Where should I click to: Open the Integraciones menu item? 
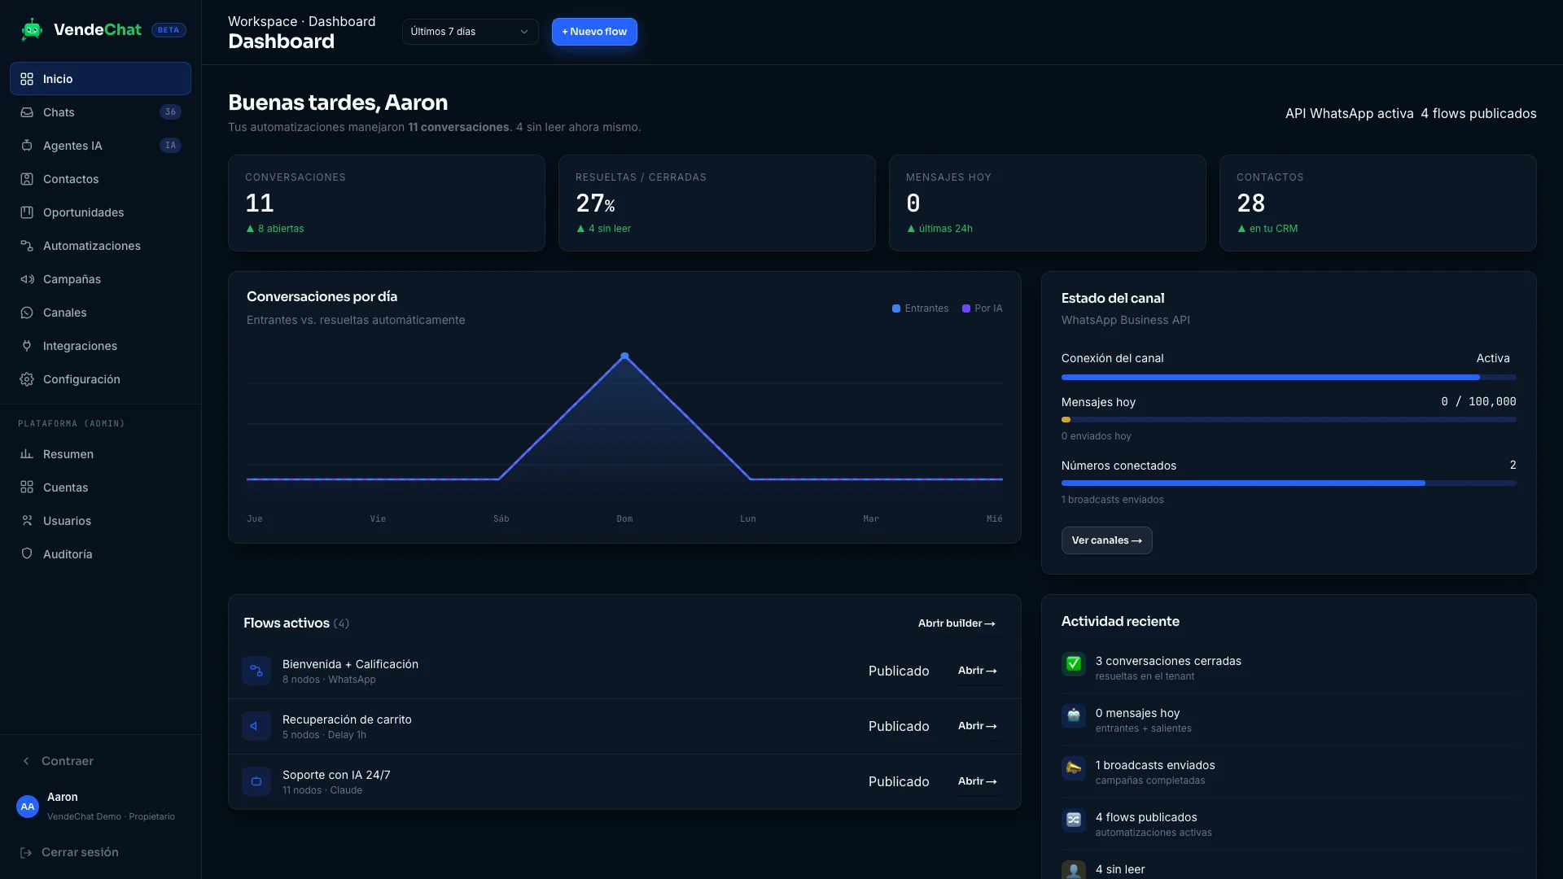pyautogui.click(x=100, y=346)
